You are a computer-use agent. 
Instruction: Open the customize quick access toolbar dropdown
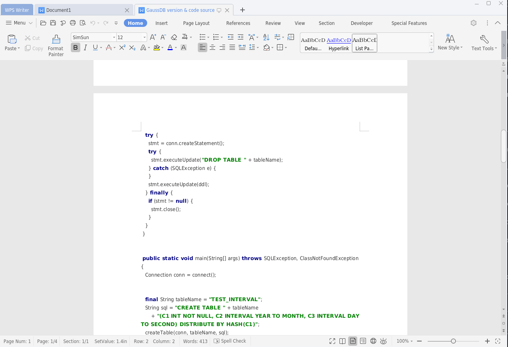tap(116, 23)
